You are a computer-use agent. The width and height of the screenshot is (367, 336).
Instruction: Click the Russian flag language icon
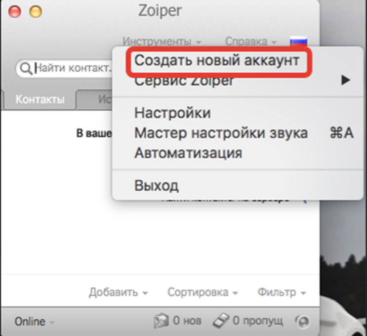299,41
